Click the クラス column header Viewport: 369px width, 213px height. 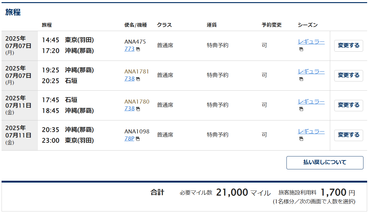pos(164,25)
